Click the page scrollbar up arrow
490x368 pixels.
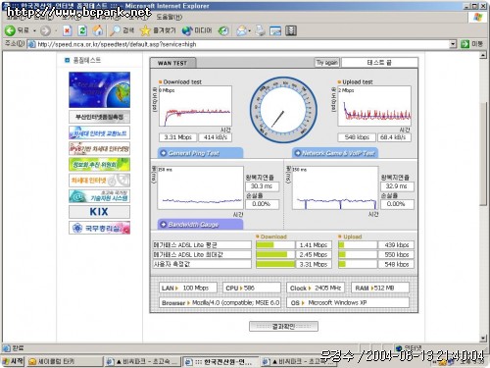[x=483, y=55]
